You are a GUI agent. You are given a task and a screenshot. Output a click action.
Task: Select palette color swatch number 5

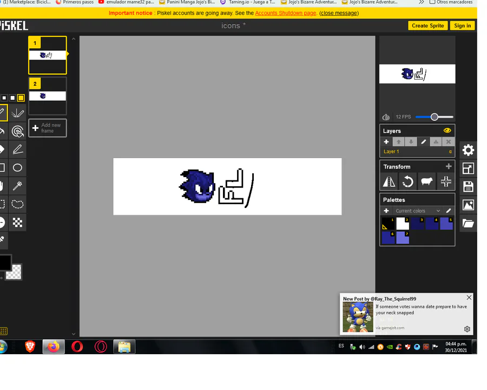pyautogui.click(x=446, y=224)
